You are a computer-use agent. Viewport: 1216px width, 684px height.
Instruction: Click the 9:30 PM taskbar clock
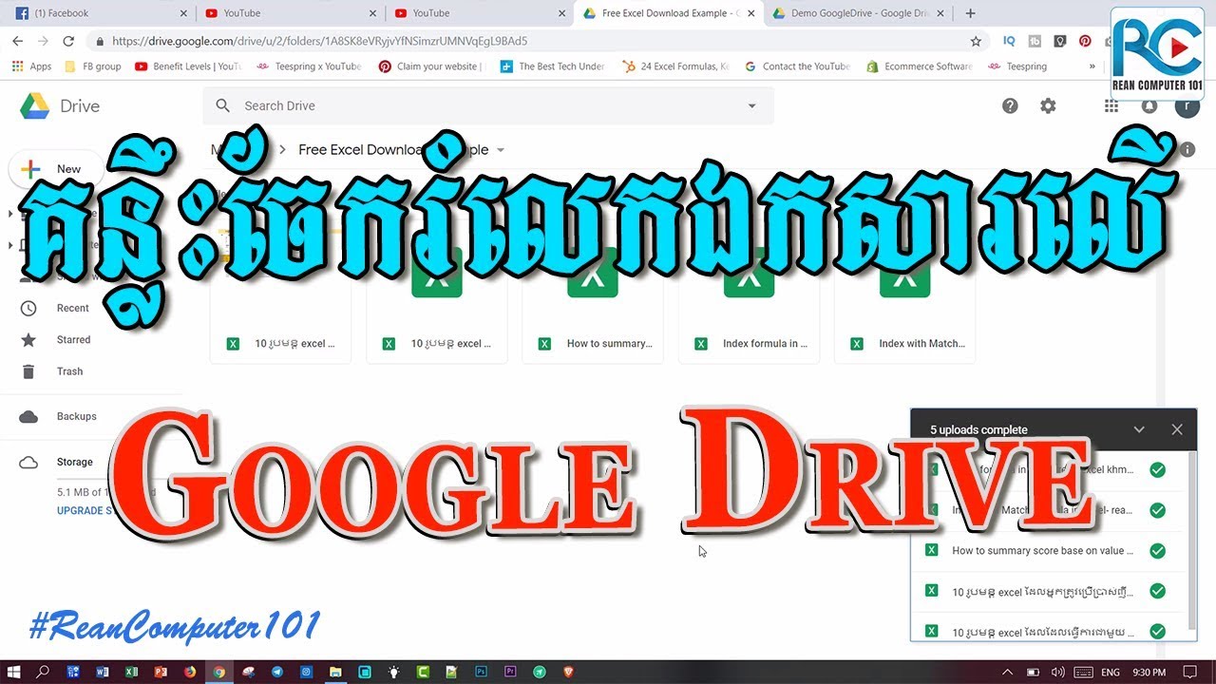[1149, 672]
